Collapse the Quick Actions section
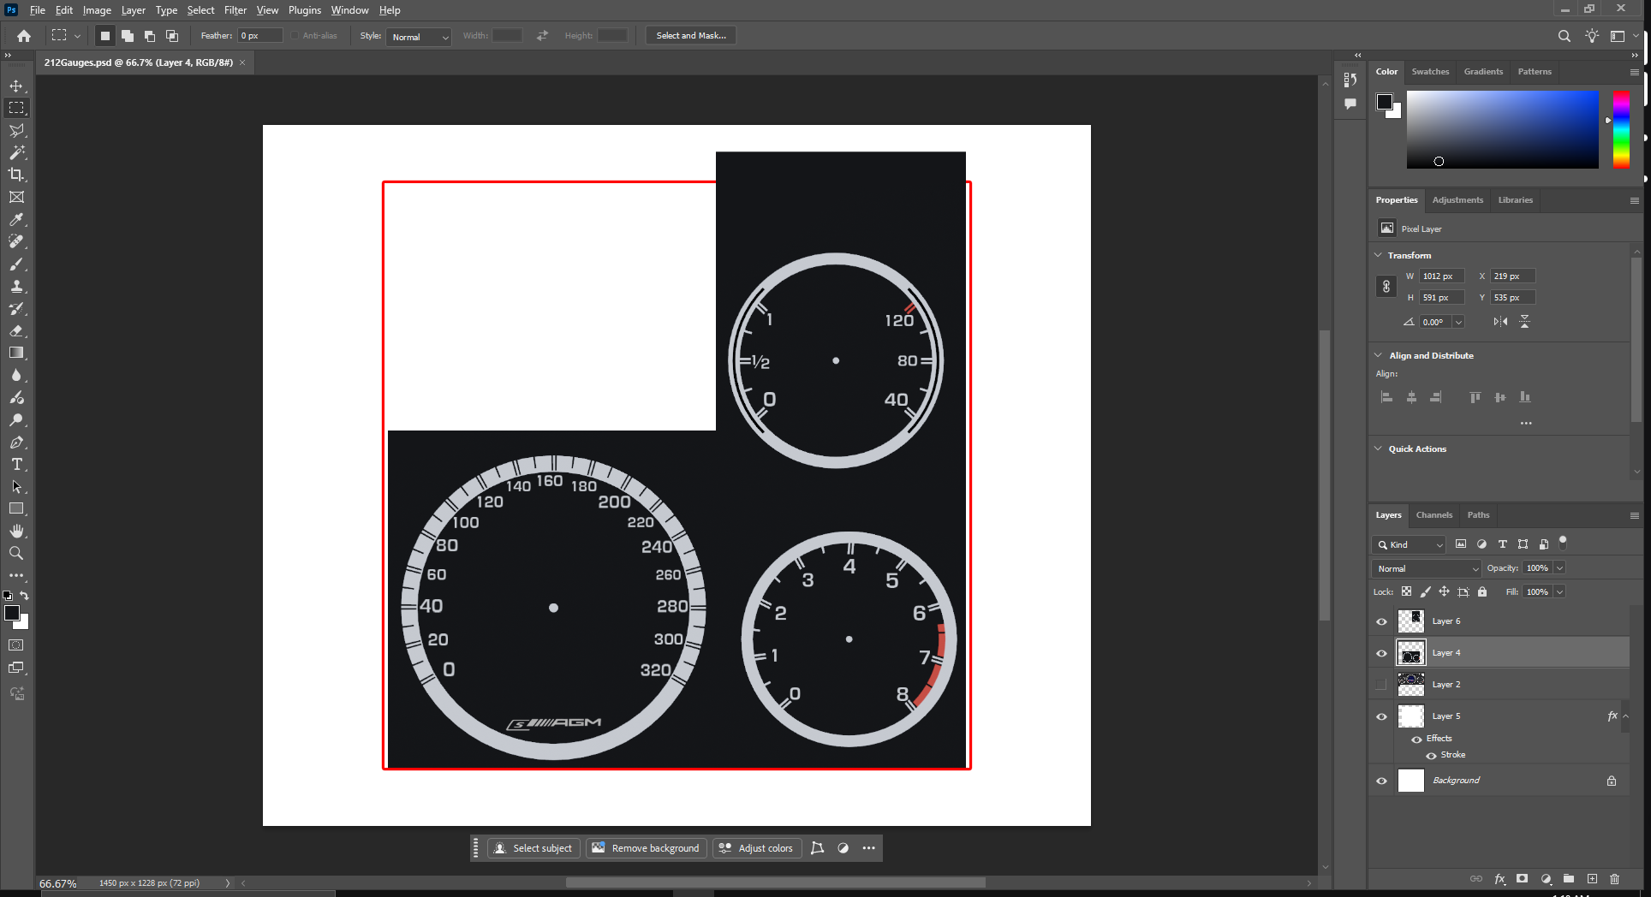Screen dimensions: 1651x897 tap(1378, 448)
